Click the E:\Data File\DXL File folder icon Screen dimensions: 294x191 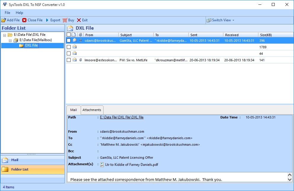(10, 35)
